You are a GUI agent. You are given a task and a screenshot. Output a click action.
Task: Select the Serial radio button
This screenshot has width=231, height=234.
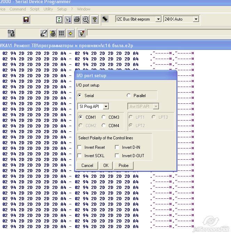pos(80,95)
